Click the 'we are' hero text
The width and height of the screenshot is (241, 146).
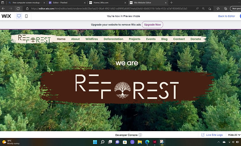[127, 63]
